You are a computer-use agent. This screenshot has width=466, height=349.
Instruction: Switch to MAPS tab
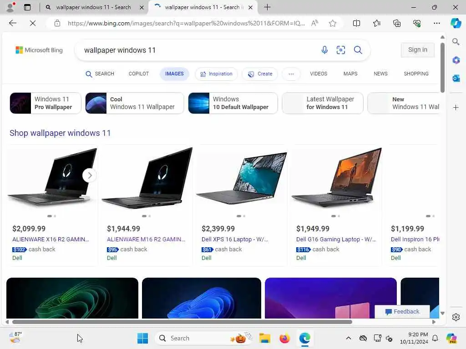[350, 74]
